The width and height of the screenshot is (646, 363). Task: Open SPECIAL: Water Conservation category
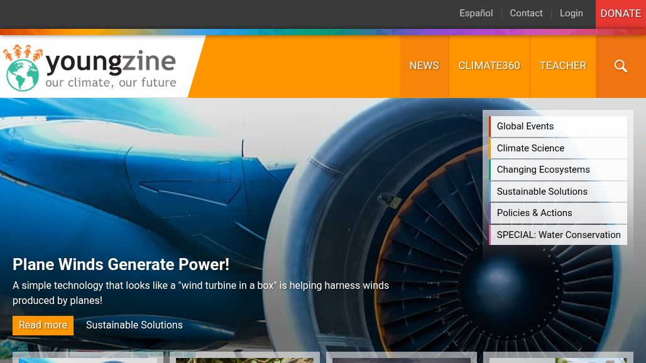coord(558,235)
